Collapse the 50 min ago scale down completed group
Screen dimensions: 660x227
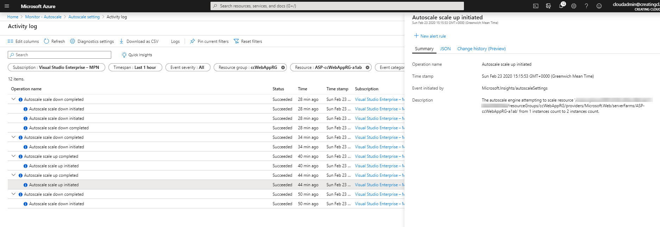[13, 194]
